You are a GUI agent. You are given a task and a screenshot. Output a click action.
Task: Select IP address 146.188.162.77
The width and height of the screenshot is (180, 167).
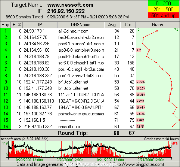[38, 107]
